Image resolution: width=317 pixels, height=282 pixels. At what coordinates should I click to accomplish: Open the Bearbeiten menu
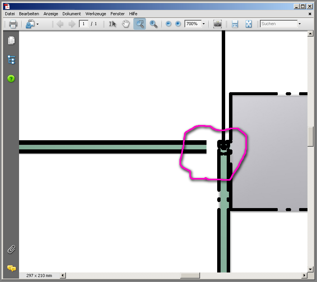coord(29,14)
